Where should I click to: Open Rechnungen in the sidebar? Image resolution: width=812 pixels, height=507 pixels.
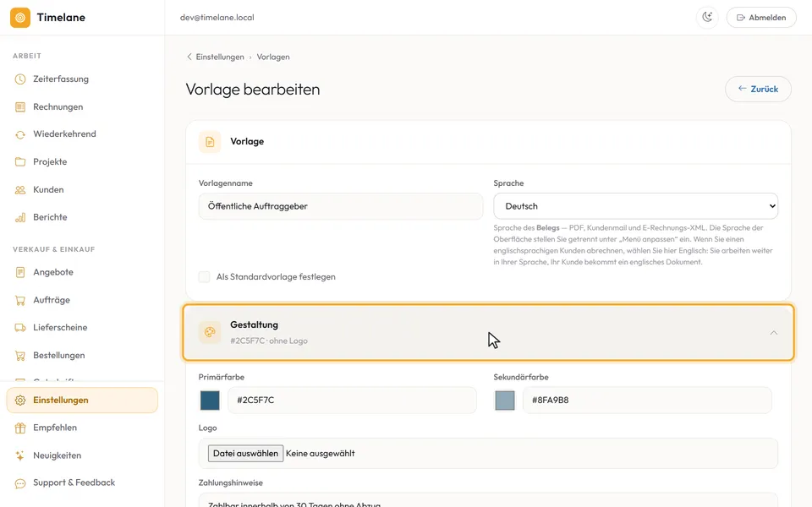pos(82,107)
